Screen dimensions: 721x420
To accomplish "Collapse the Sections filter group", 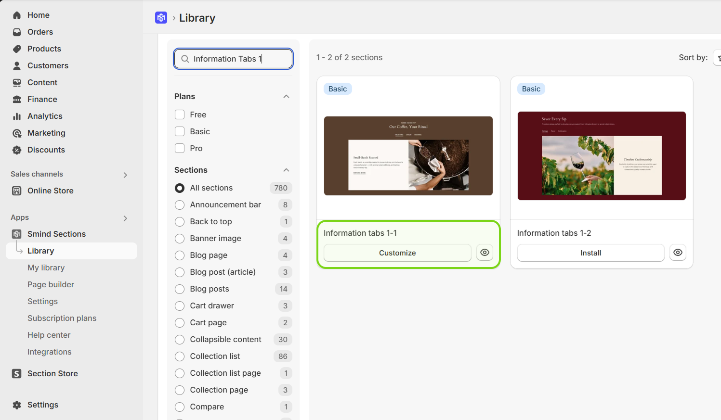I will 286,170.
